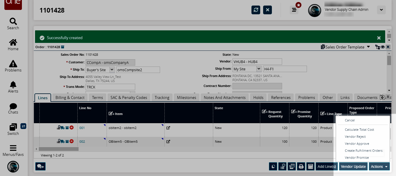
Task: Click the red hold icon on line 001
Action: point(72,128)
